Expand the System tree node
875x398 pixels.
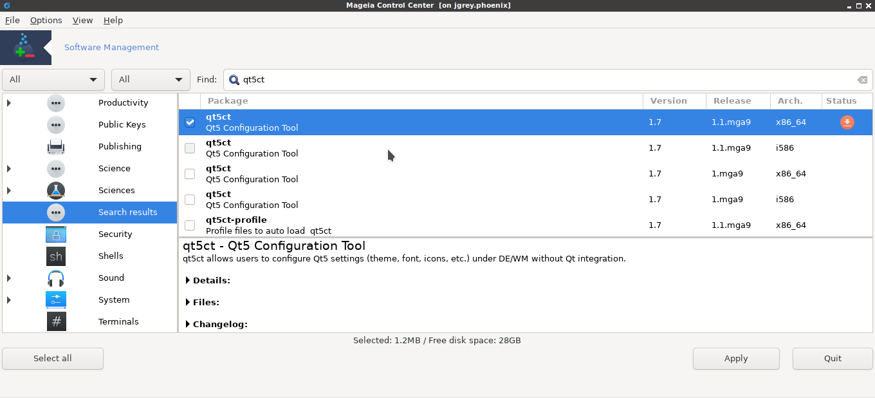click(9, 300)
